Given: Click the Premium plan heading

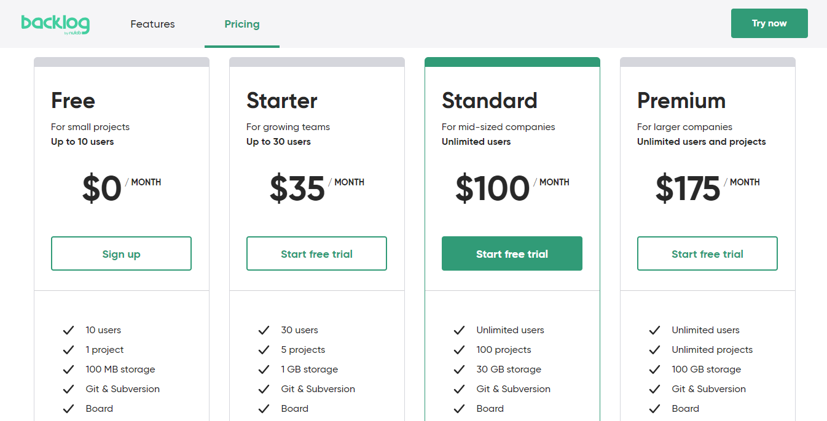Looking at the screenshot, I should pyautogui.click(x=681, y=100).
